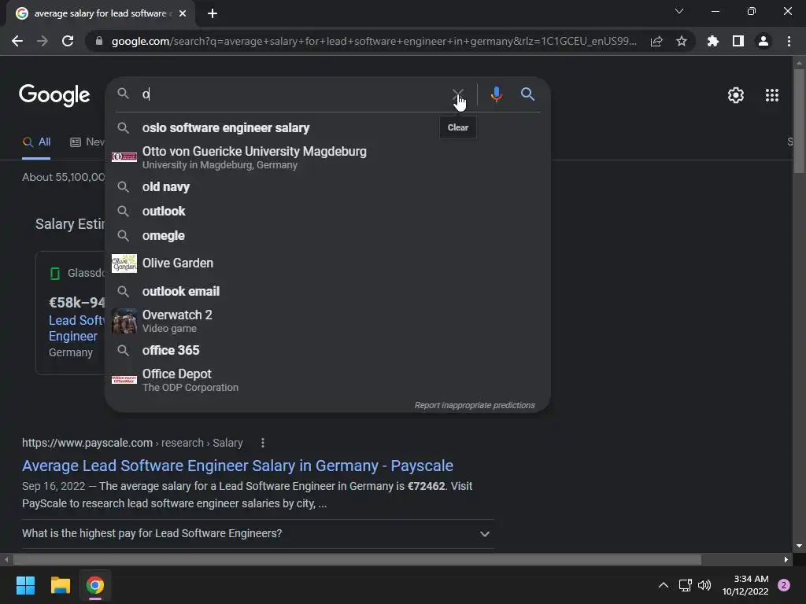Pick the Olive Garden suggestion
Screen dimensions: 806x604
[x=327, y=263]
